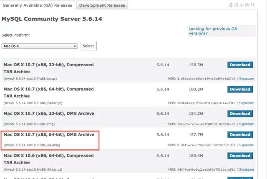Open Looking for previous GA versions link

click(213, 31)
